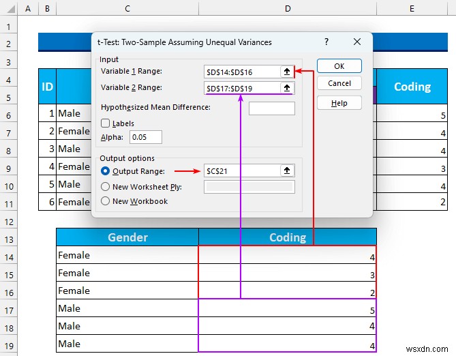Click the dialog help question mark icon
This screenshot has height=356, width=456.
point(326,42)
